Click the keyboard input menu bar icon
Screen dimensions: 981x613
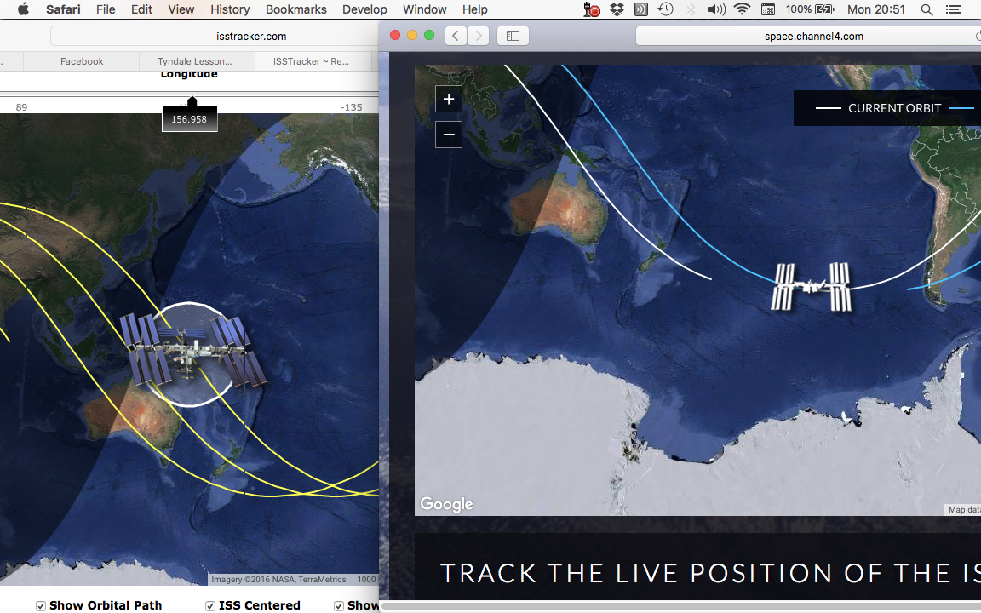[767, 9]
